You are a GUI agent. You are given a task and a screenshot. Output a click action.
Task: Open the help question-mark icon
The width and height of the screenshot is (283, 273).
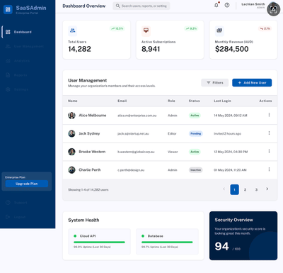[x=227, y=5]
